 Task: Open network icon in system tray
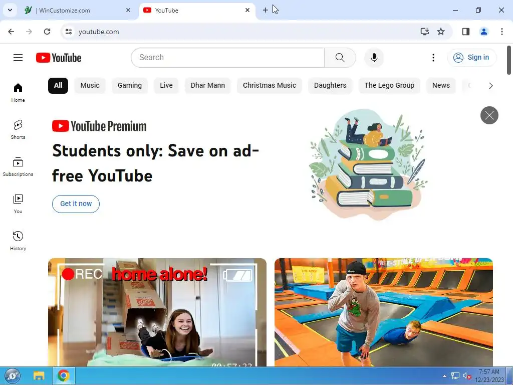pyautogui.click(x=455, y=376)
